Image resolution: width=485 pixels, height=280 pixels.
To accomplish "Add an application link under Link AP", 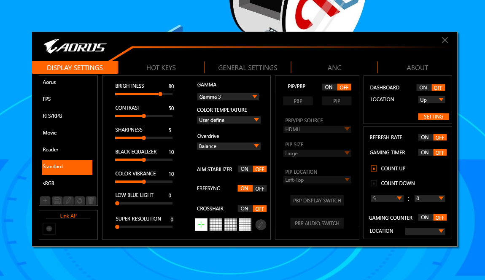I will point(49,229).
